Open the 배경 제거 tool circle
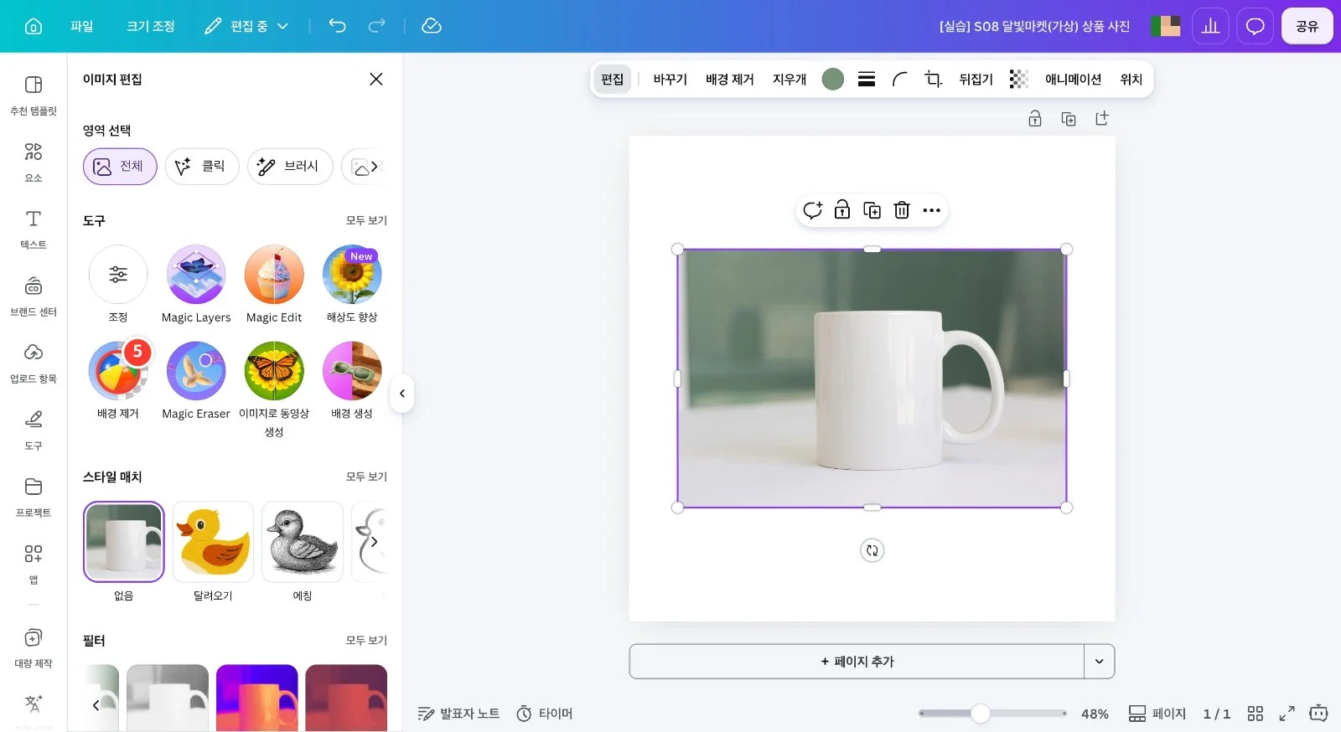 tap(118, 371)
